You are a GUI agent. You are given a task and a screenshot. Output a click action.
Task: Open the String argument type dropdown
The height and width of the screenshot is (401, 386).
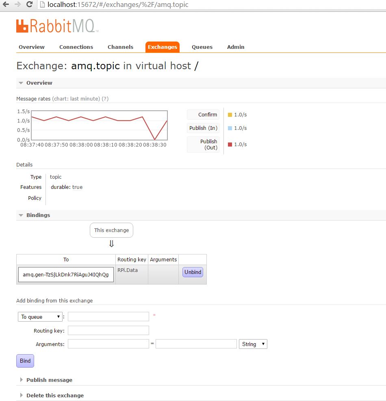point(253,344)
